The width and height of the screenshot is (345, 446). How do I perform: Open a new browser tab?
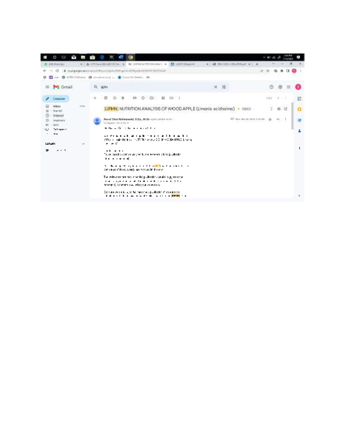click(x=257, y=64)
